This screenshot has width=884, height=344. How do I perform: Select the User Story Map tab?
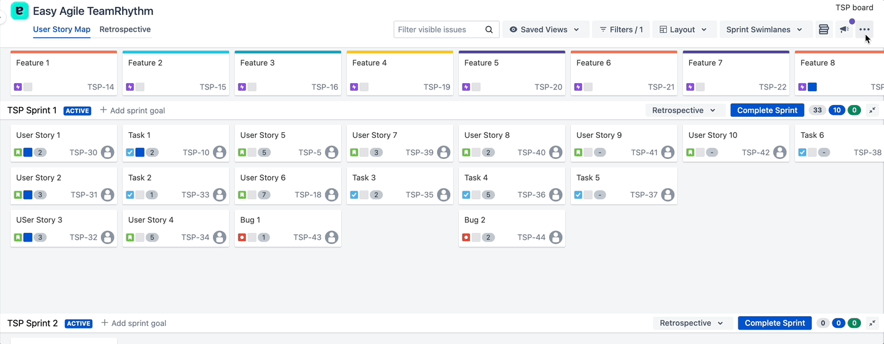pyautogui.click(x=62, y=29)
